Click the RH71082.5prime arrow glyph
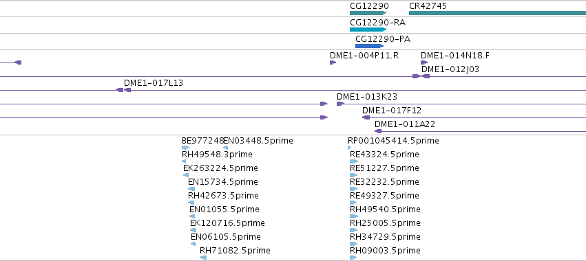 [x=203, y=258]
